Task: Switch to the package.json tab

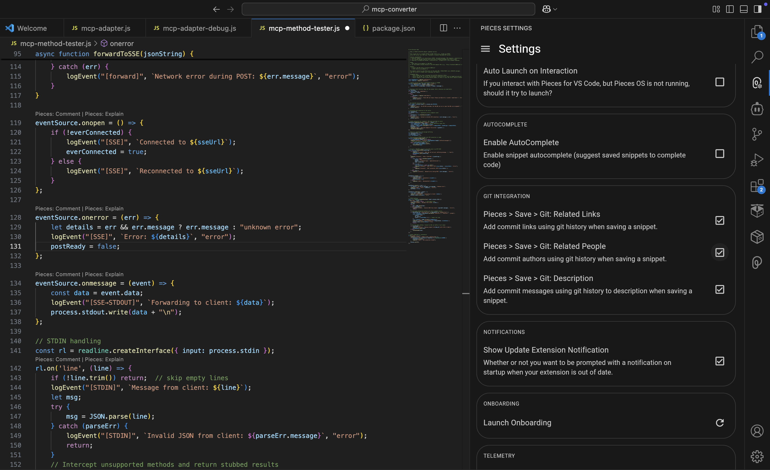Action: click(393, 28)
